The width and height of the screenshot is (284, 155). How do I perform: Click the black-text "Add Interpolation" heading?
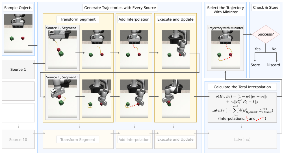point(134,19)
